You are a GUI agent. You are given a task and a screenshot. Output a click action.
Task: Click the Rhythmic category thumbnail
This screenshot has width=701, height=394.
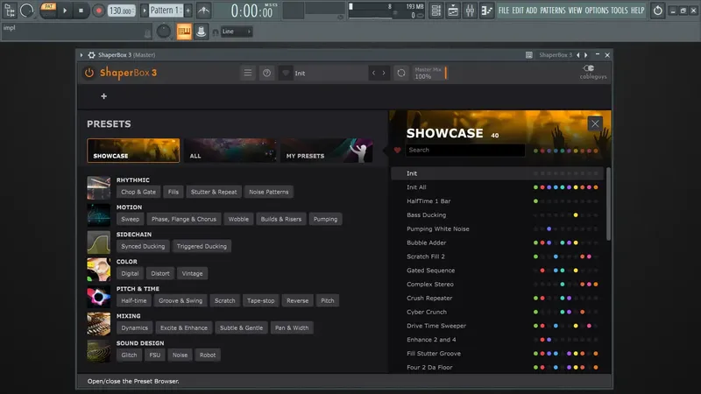pos(99,187)
